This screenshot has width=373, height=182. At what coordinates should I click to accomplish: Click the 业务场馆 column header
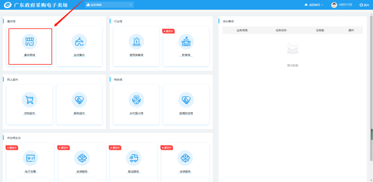click(x=242, y=30)
